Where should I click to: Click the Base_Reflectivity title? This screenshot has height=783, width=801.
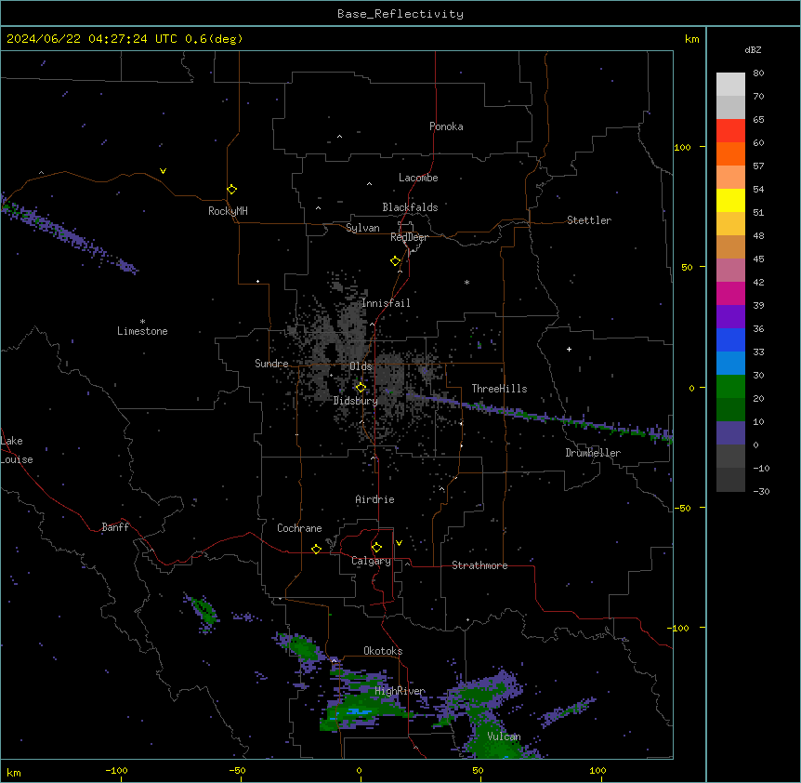400,14
